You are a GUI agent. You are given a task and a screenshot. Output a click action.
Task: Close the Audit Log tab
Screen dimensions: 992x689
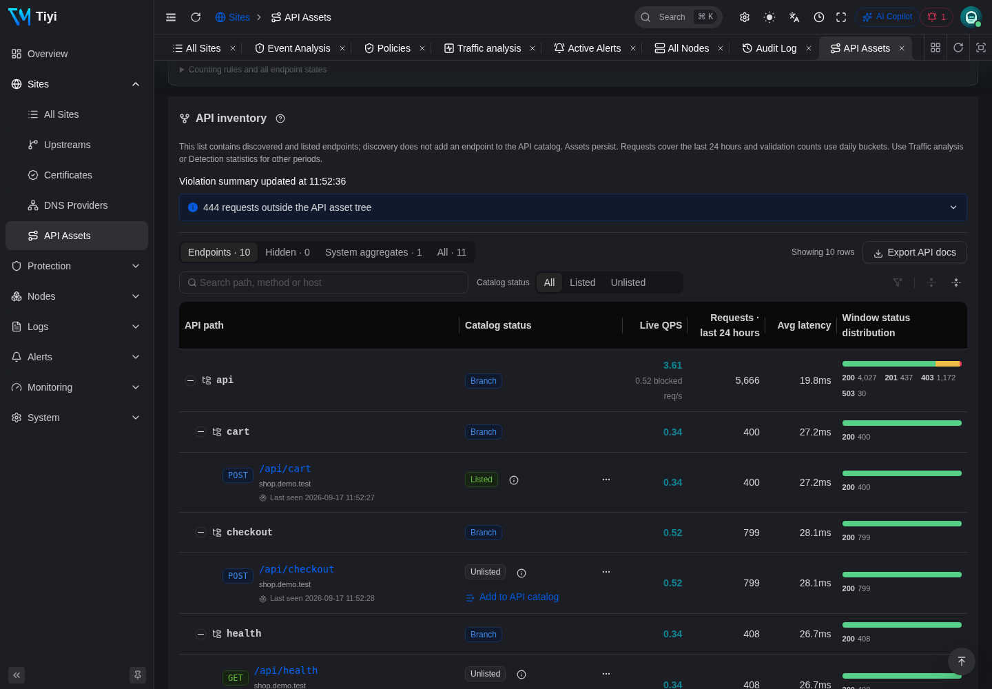coord(809,48)
